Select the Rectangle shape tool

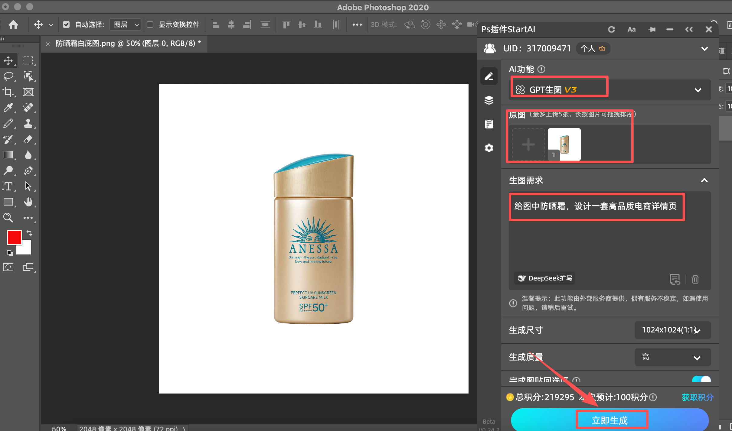(8, 202)
